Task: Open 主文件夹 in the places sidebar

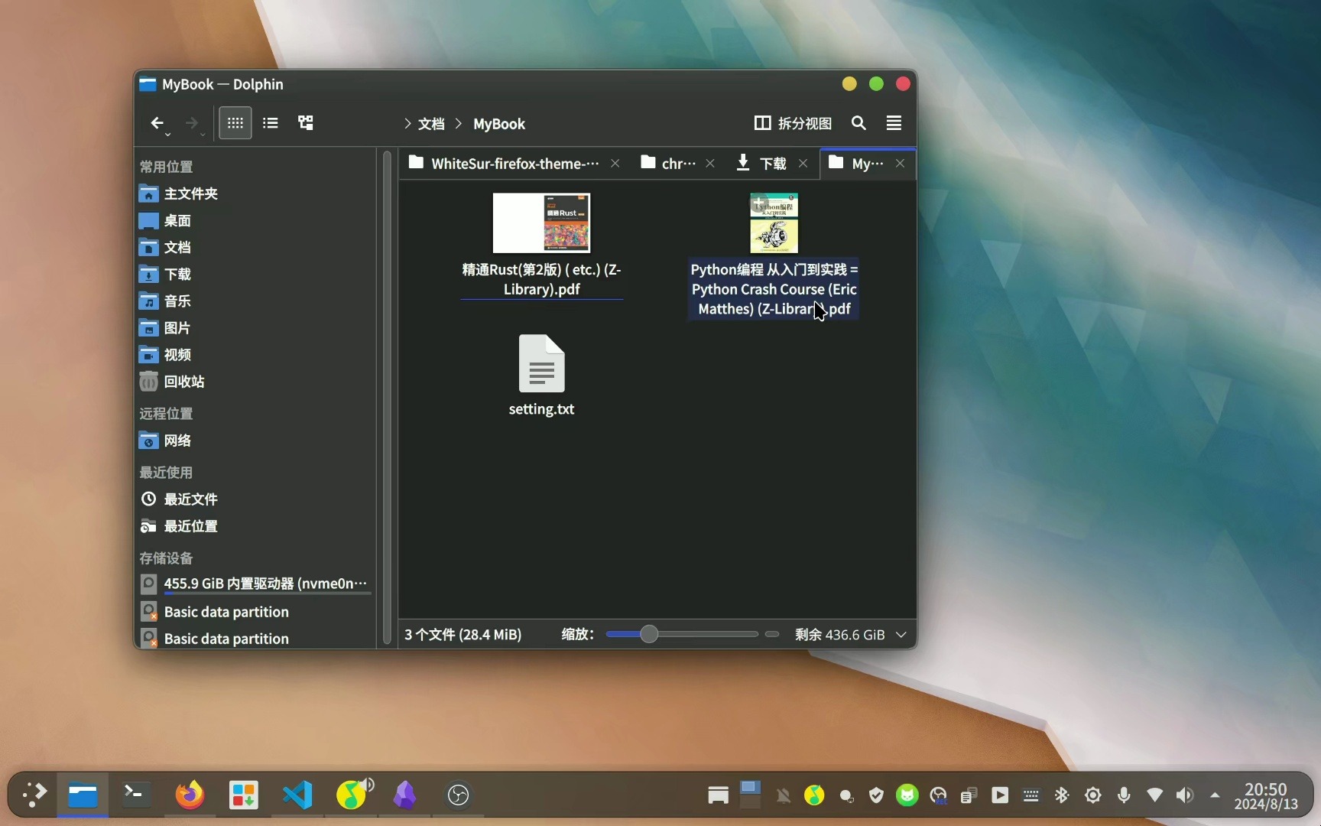Action: [x=255, y=193]
